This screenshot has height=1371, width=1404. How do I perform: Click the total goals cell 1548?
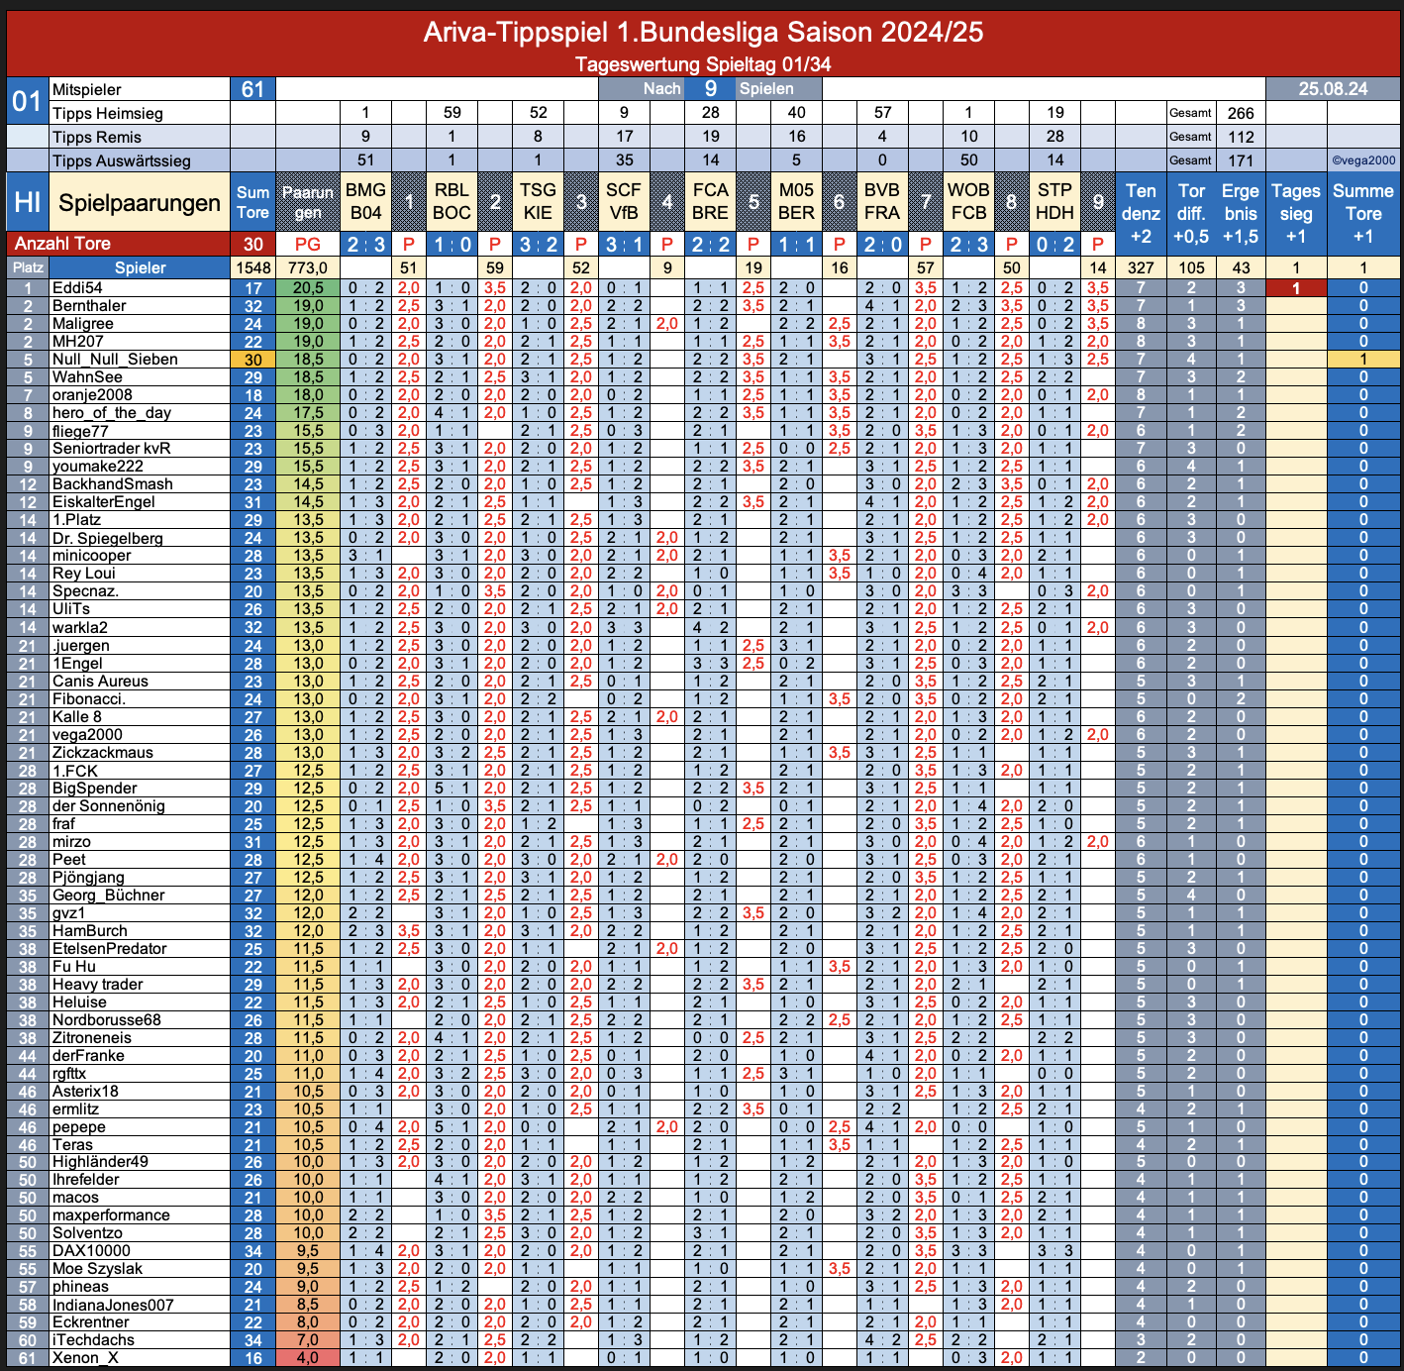coord(252,267)
